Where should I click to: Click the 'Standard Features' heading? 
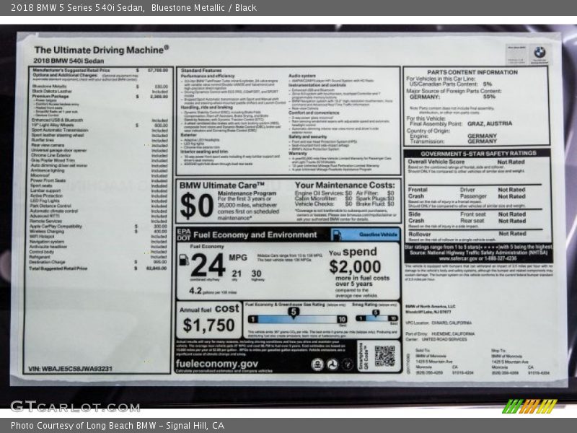(x=201, y=70)
